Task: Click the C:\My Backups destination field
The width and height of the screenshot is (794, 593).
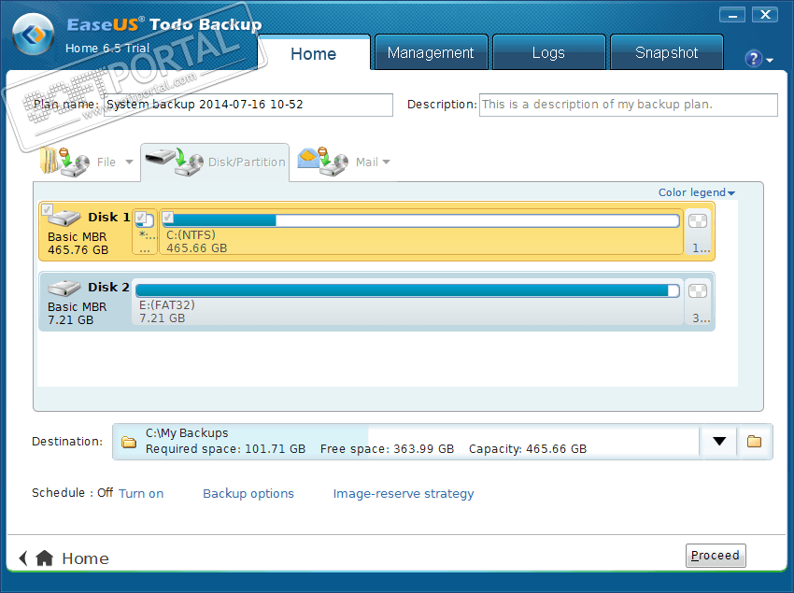Action: coord(405,442)
